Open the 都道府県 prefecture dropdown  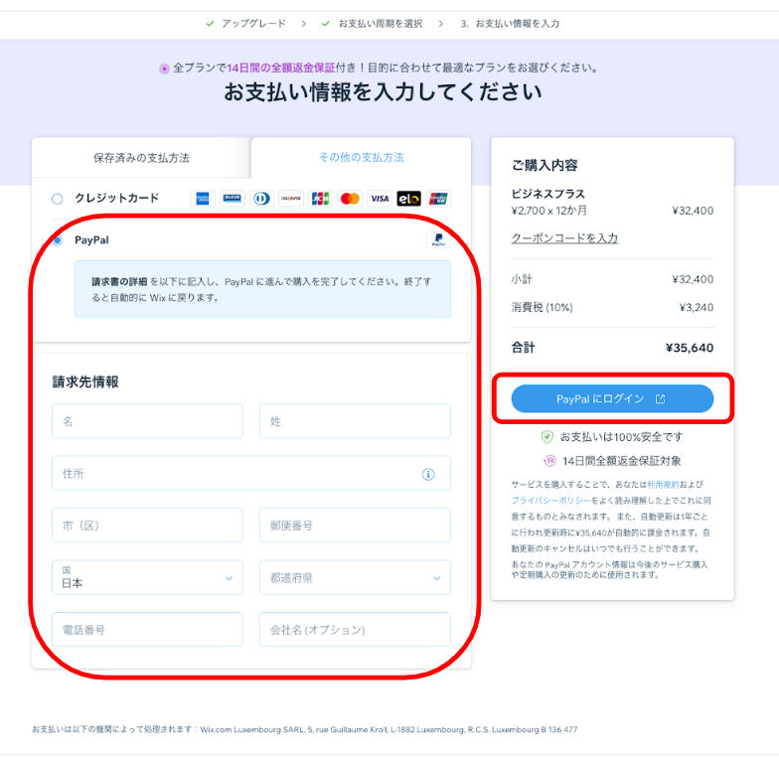point(355,577)
